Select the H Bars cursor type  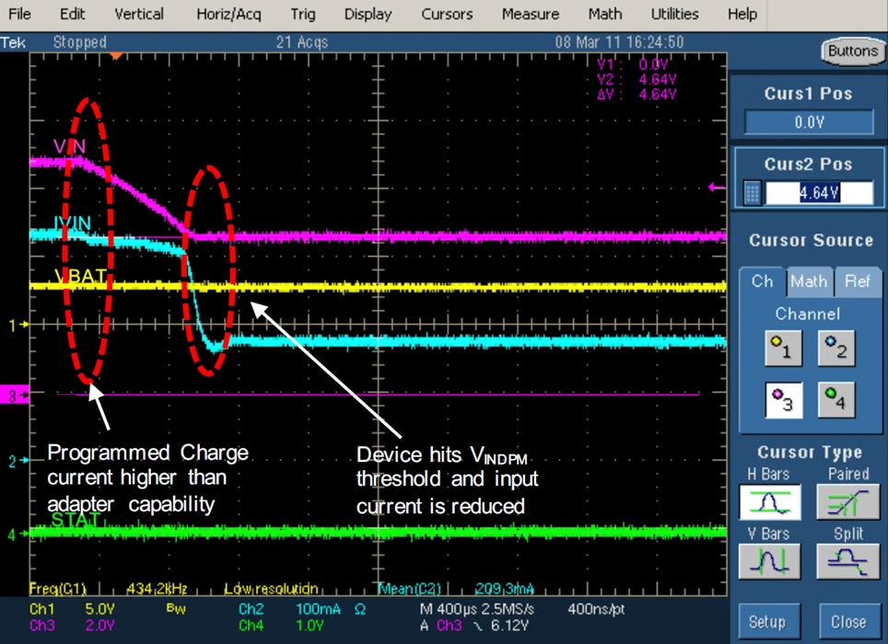click(771, 502)
